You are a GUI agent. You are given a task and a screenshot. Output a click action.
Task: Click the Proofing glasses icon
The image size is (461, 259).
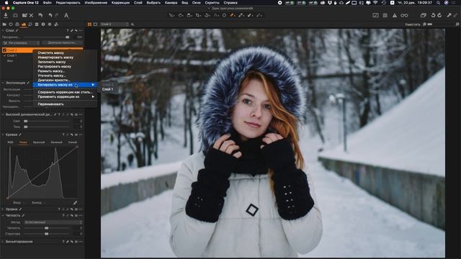(x=405, y=15)
